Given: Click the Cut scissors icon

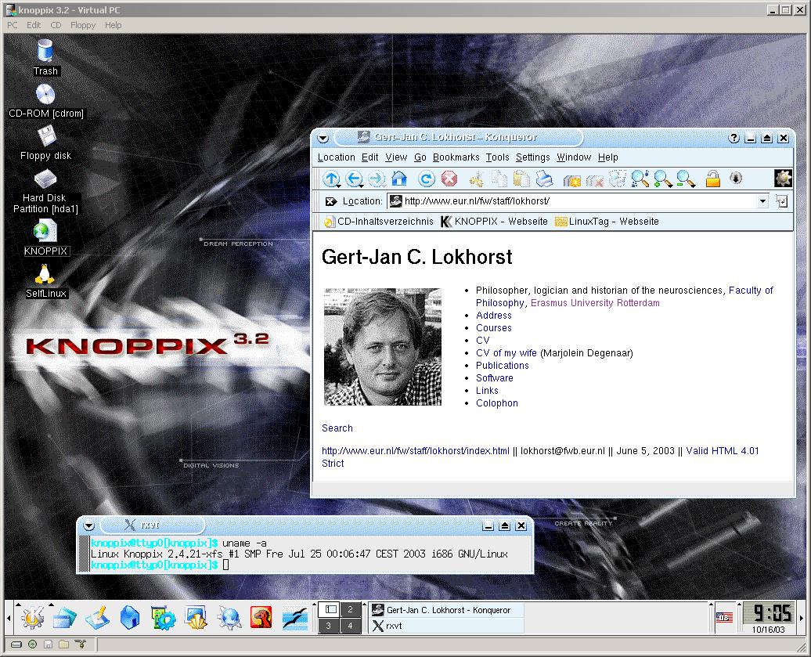Looking at the screenshot, I should pyautogui.click(x=477, y=179).
